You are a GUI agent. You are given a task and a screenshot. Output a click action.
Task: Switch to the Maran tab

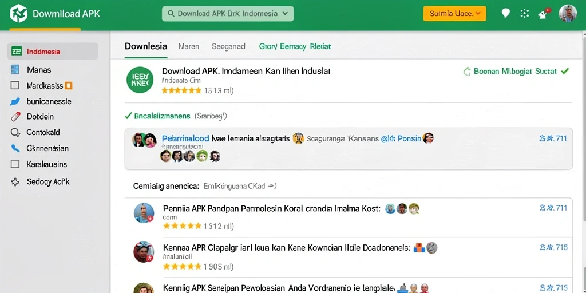[x=189, y=46]
